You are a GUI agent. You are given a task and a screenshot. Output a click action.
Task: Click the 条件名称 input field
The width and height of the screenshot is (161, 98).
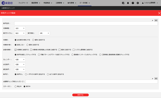coord(86,23)
